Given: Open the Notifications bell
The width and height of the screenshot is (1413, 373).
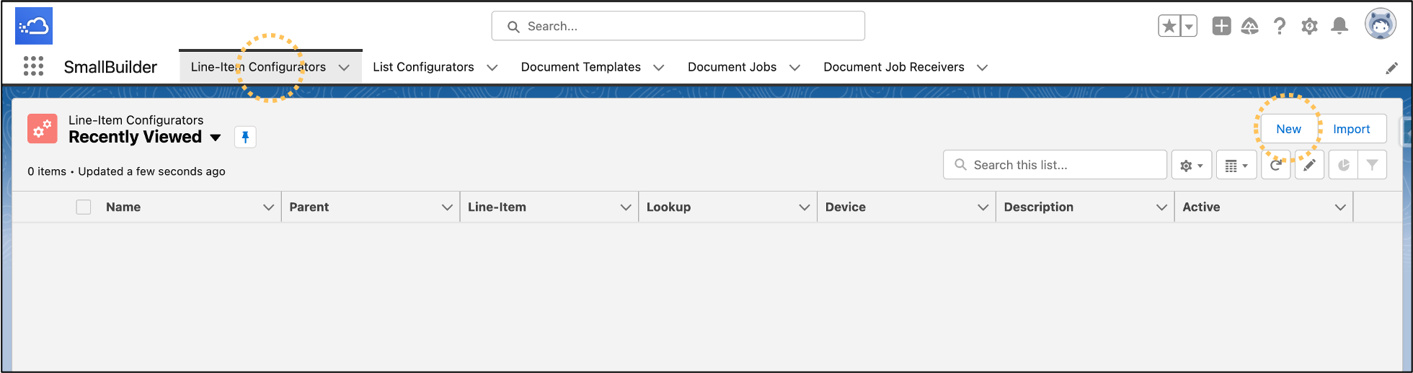Looking at the screenshot, I should point(1339,27).
